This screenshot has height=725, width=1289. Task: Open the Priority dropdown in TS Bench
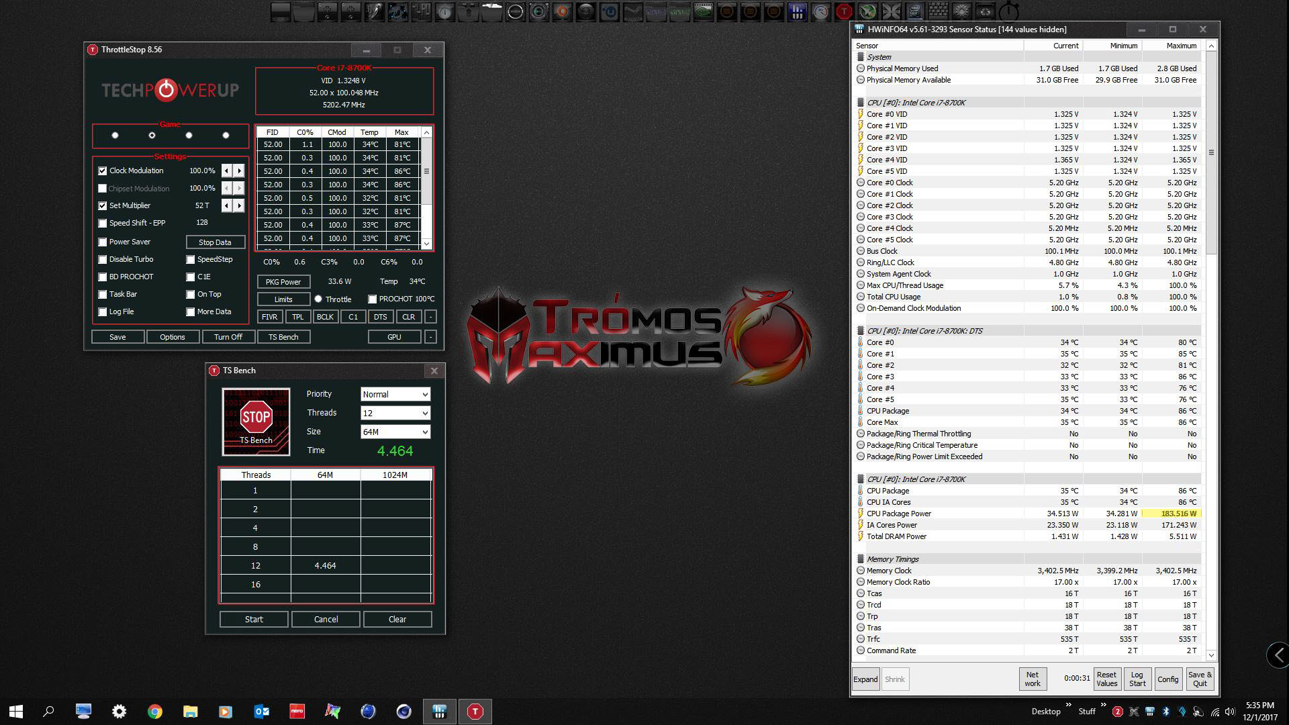395,395
